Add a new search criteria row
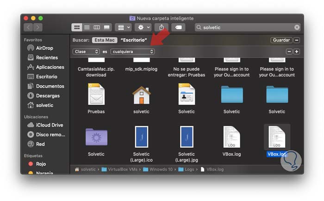This screenshot has width=324, height=201. [x=297, y=52]
